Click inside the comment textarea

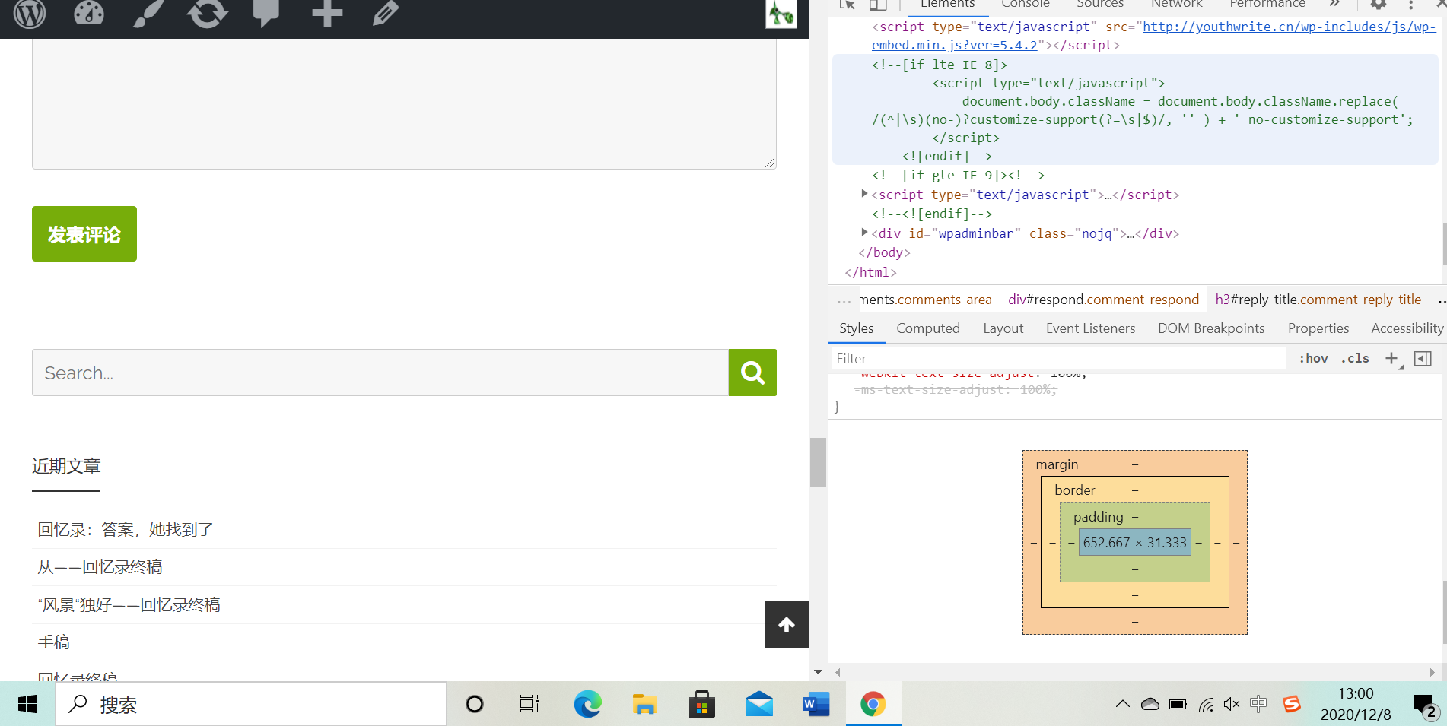(404, 103)
